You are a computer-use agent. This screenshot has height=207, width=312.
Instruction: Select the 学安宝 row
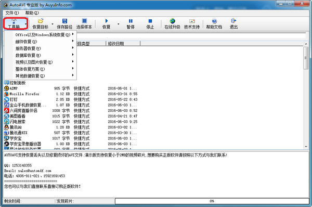point(71,138)
